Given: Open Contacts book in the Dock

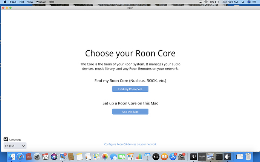Looking at the screenshot, I should point(71,156).
